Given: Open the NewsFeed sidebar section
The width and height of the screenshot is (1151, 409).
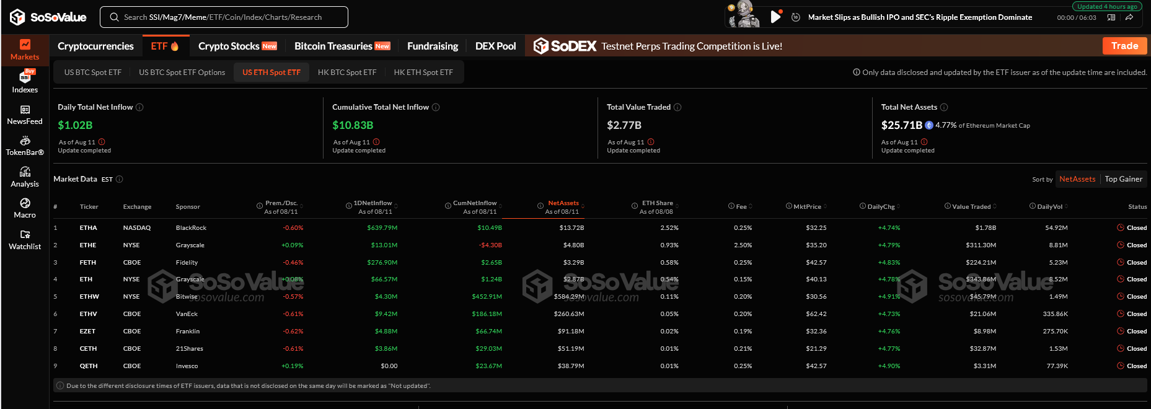Looking at the screenshot, I should 25,115.
